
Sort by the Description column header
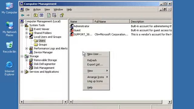click(151, 21)
